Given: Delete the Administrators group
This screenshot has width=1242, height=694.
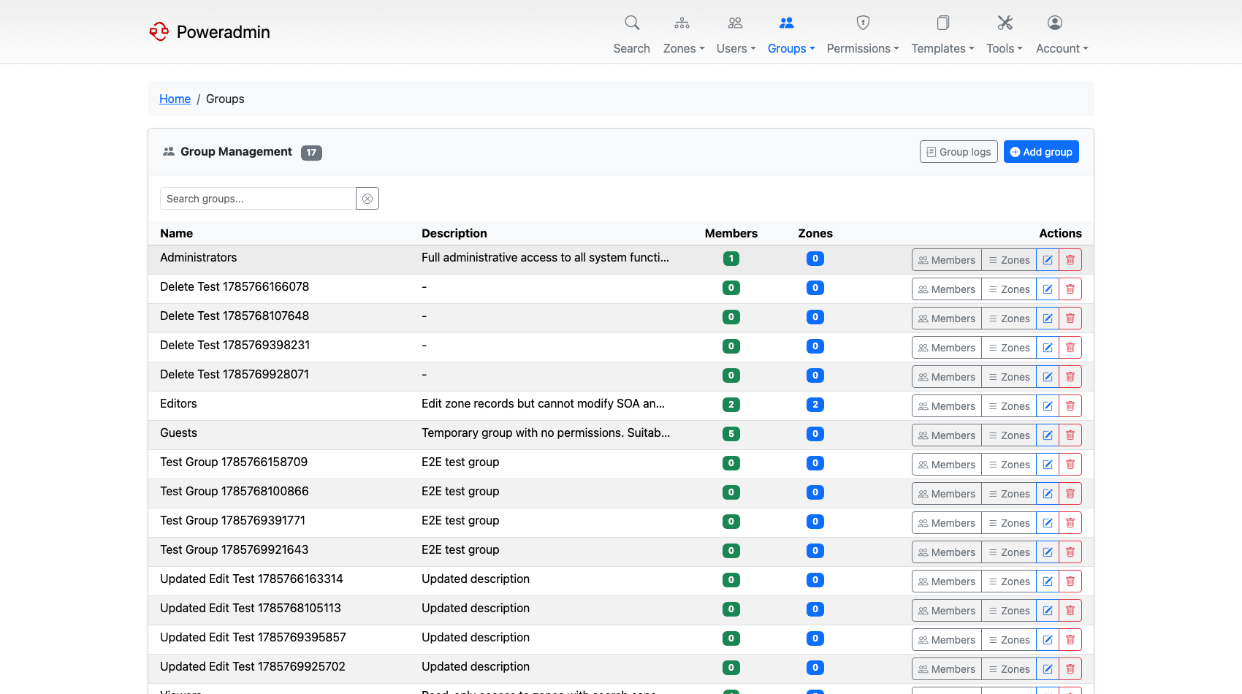Looking at the screenshot, I should 1070,260.
